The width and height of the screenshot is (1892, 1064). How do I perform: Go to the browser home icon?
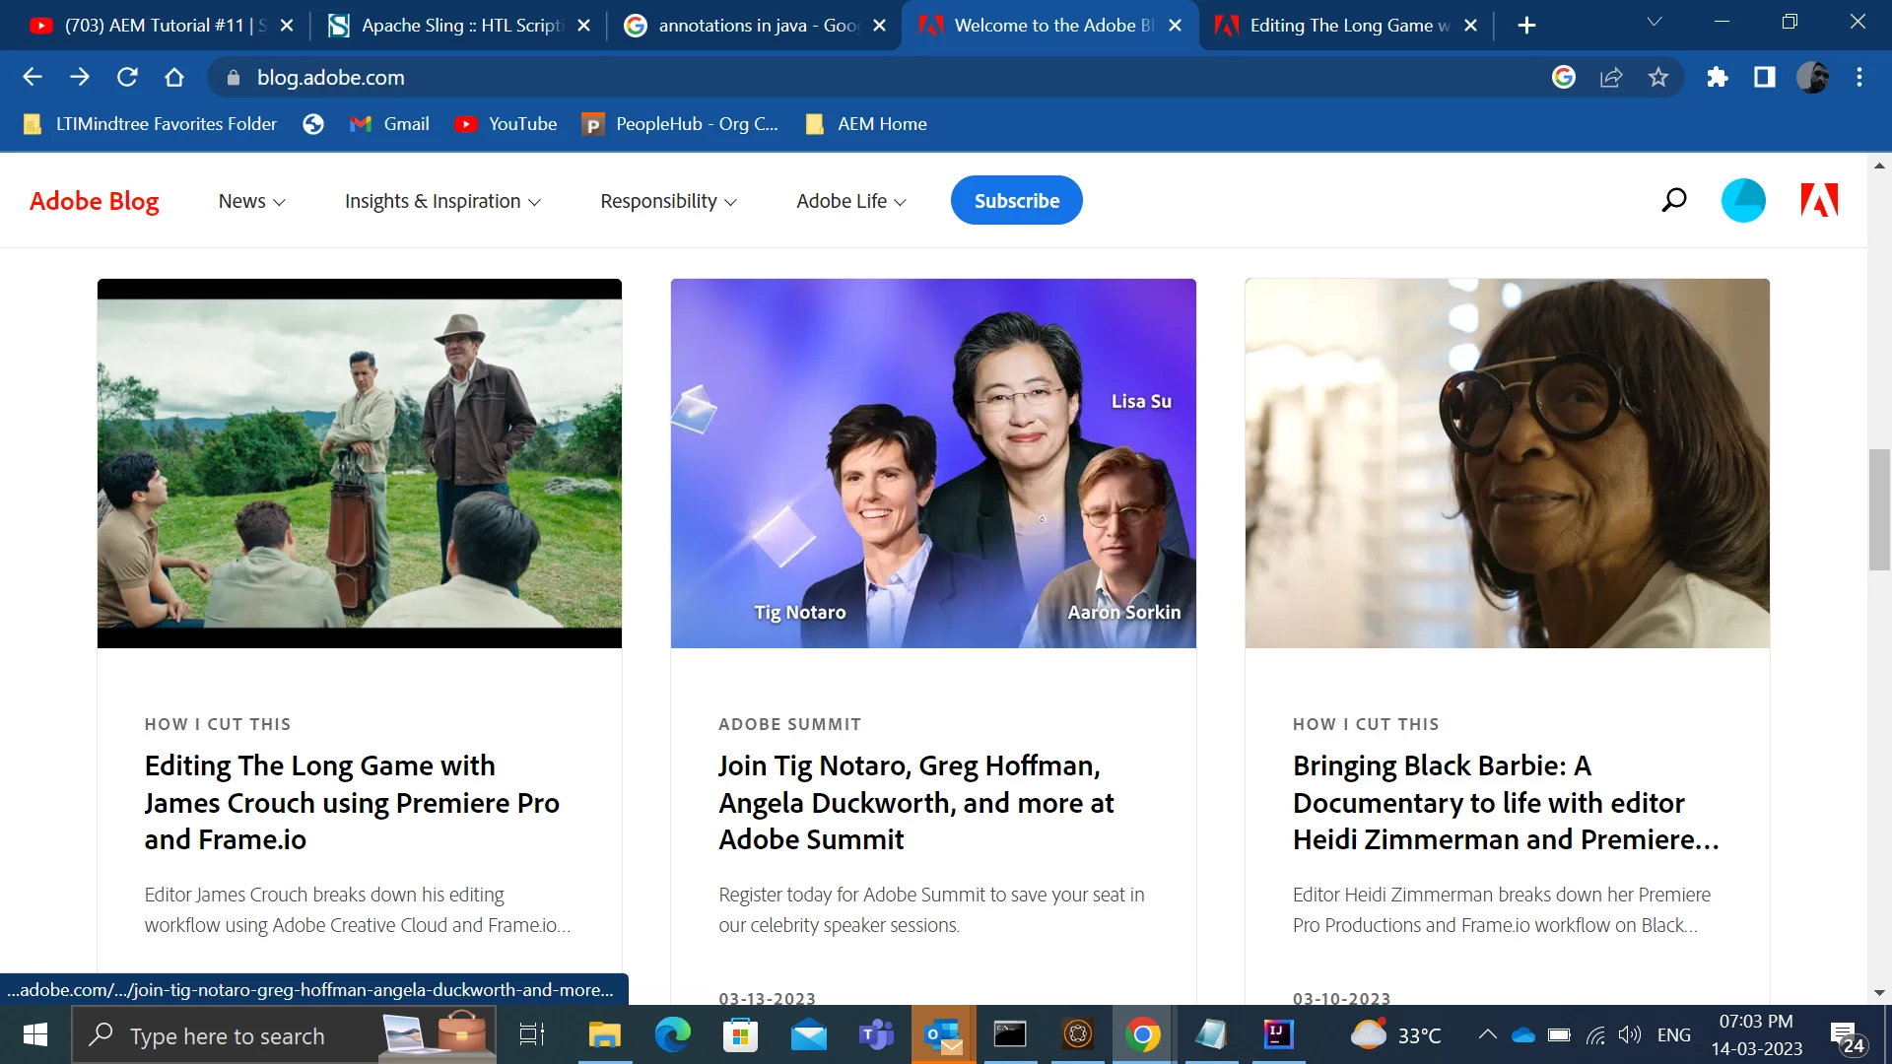tap(174, 78)
